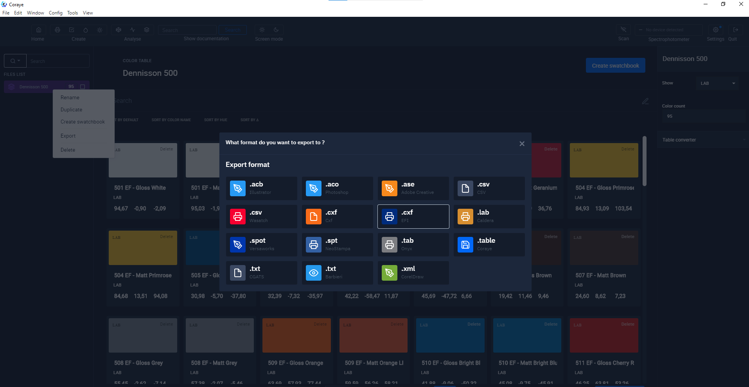
Task: Select the .table Coraye export format
Action: [489, 245]
